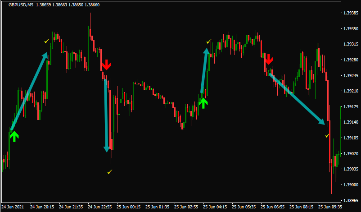Click the open price value 1.38659

pyautogui.click(x=44, y=5)
